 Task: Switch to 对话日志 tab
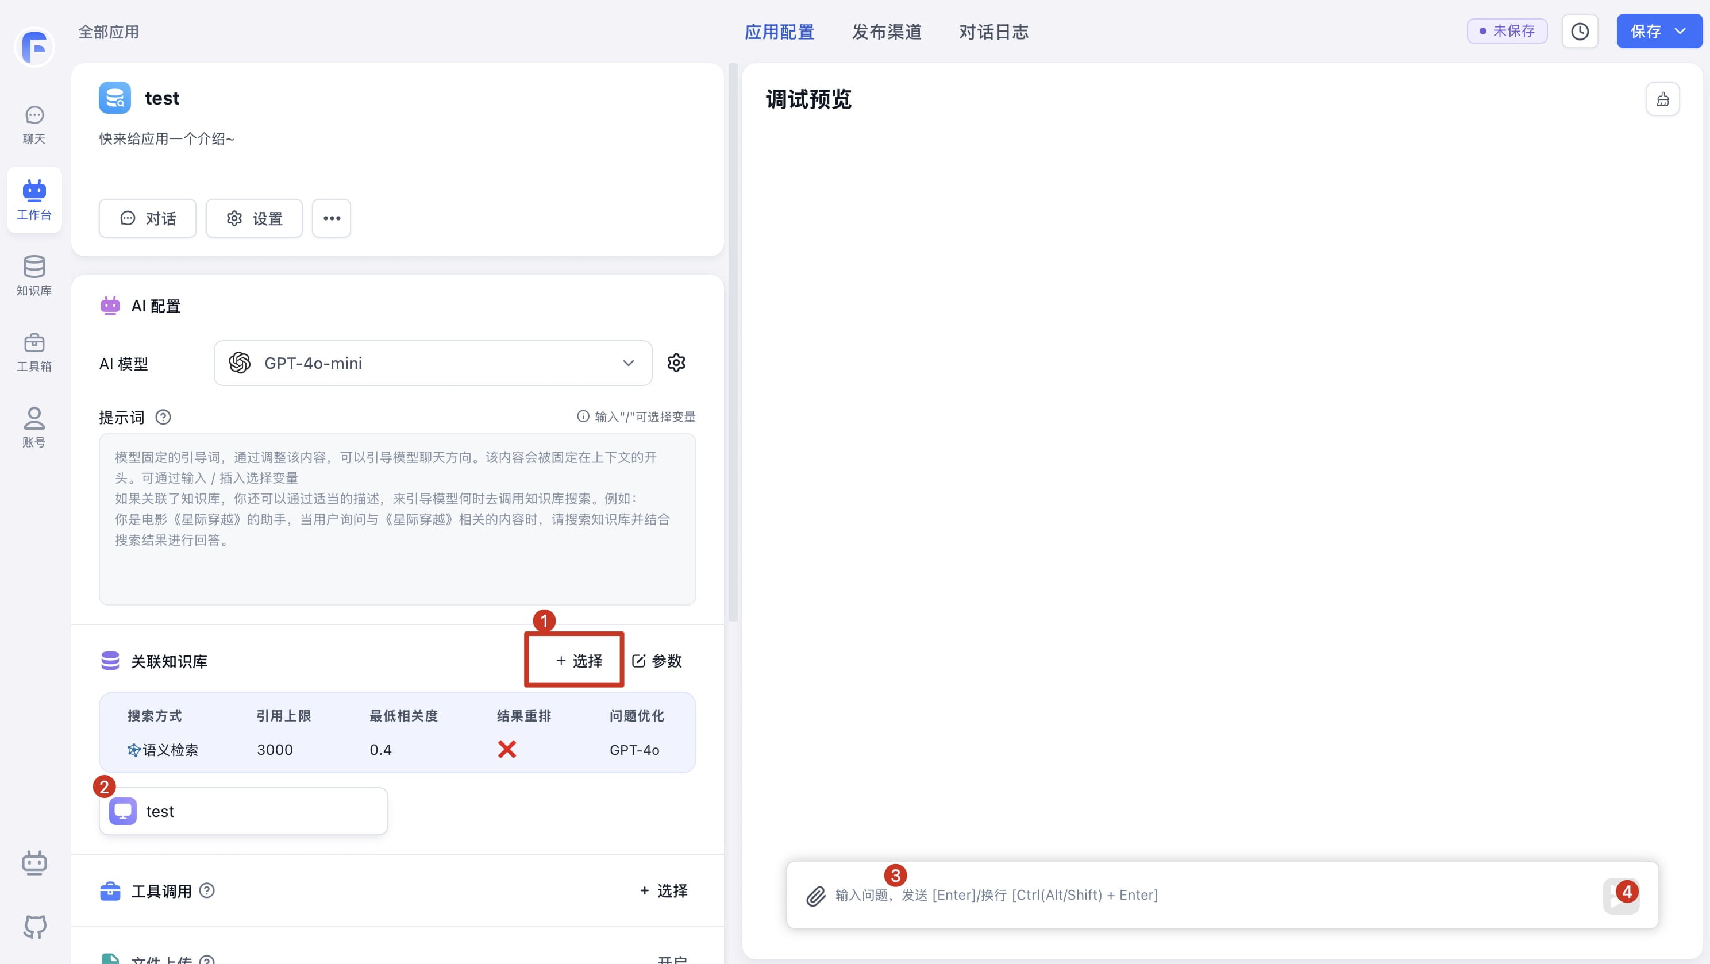click(993, 32)
